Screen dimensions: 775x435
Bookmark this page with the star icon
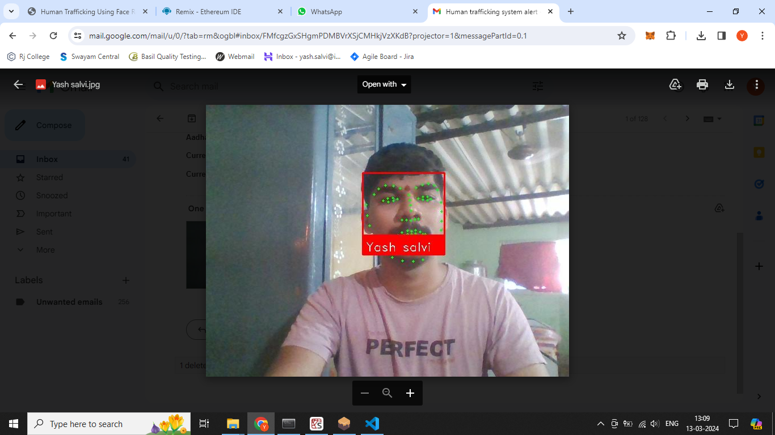[x=622, y=36]
